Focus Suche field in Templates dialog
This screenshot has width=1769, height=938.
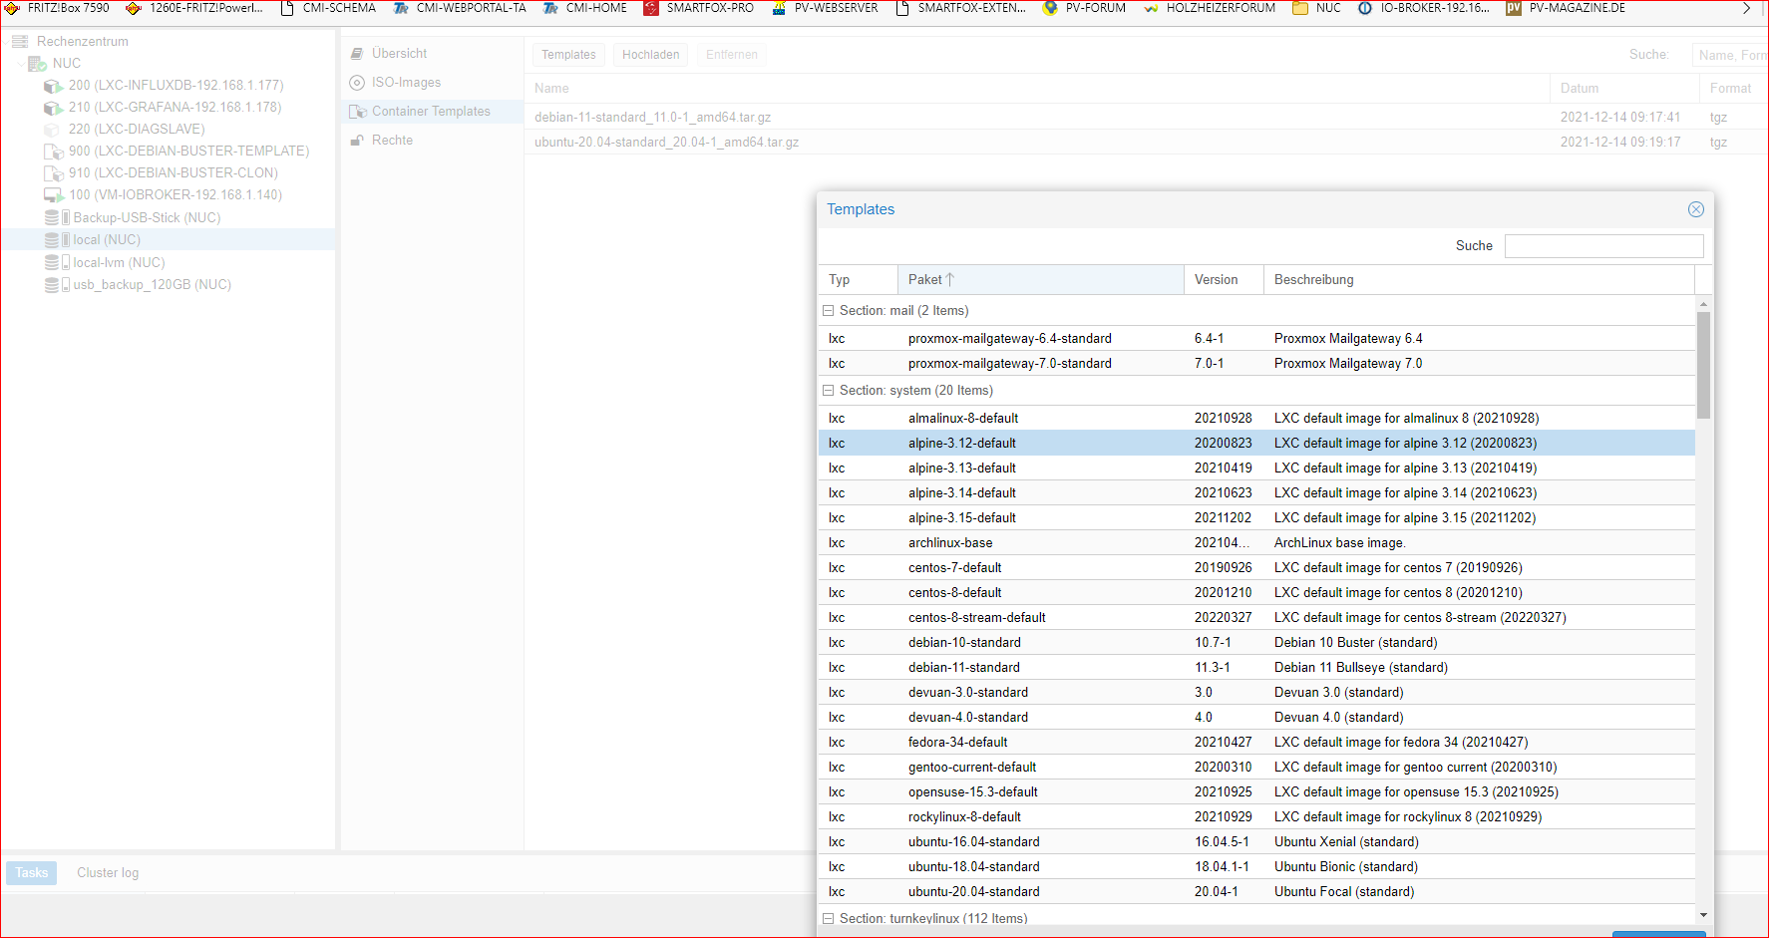pos(1603,246)
